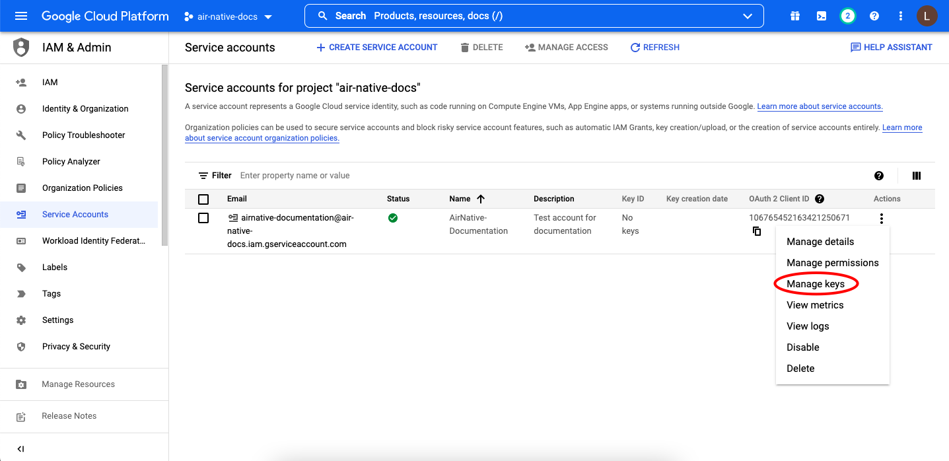Activate Cloud Shell terminal icon
Screen dimensions: 949x461
pos(822,16)
